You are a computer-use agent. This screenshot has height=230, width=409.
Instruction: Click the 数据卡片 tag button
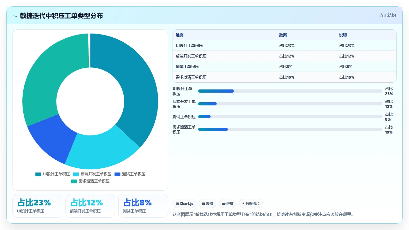pos(251,203)
